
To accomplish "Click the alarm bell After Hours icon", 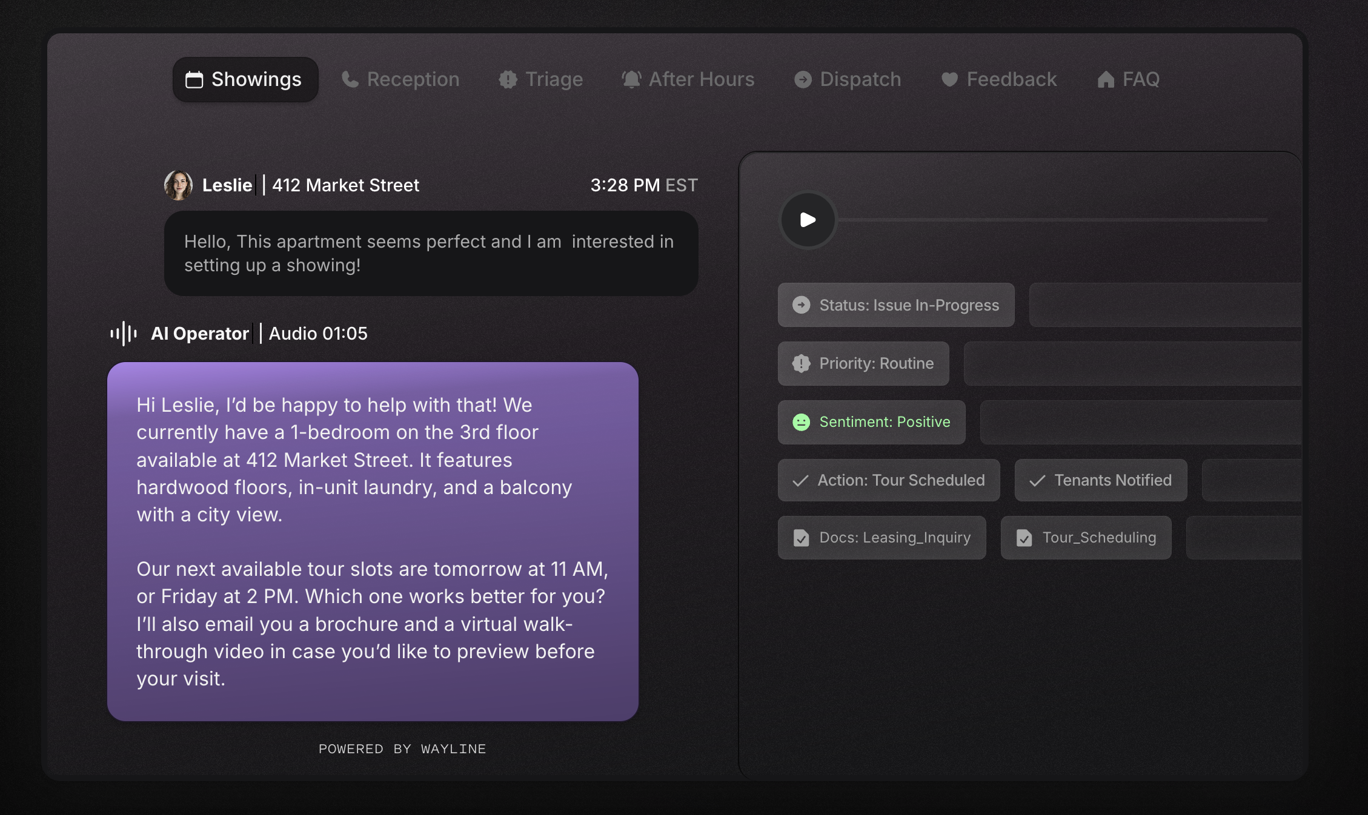I will point(631,79).
